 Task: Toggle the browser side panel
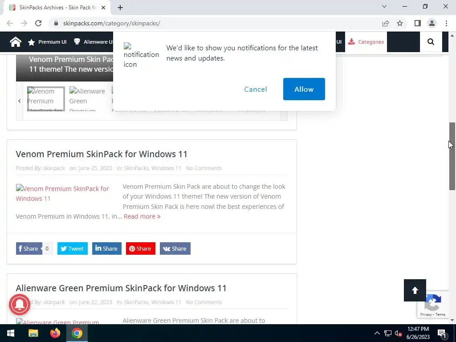click(418, 23)
